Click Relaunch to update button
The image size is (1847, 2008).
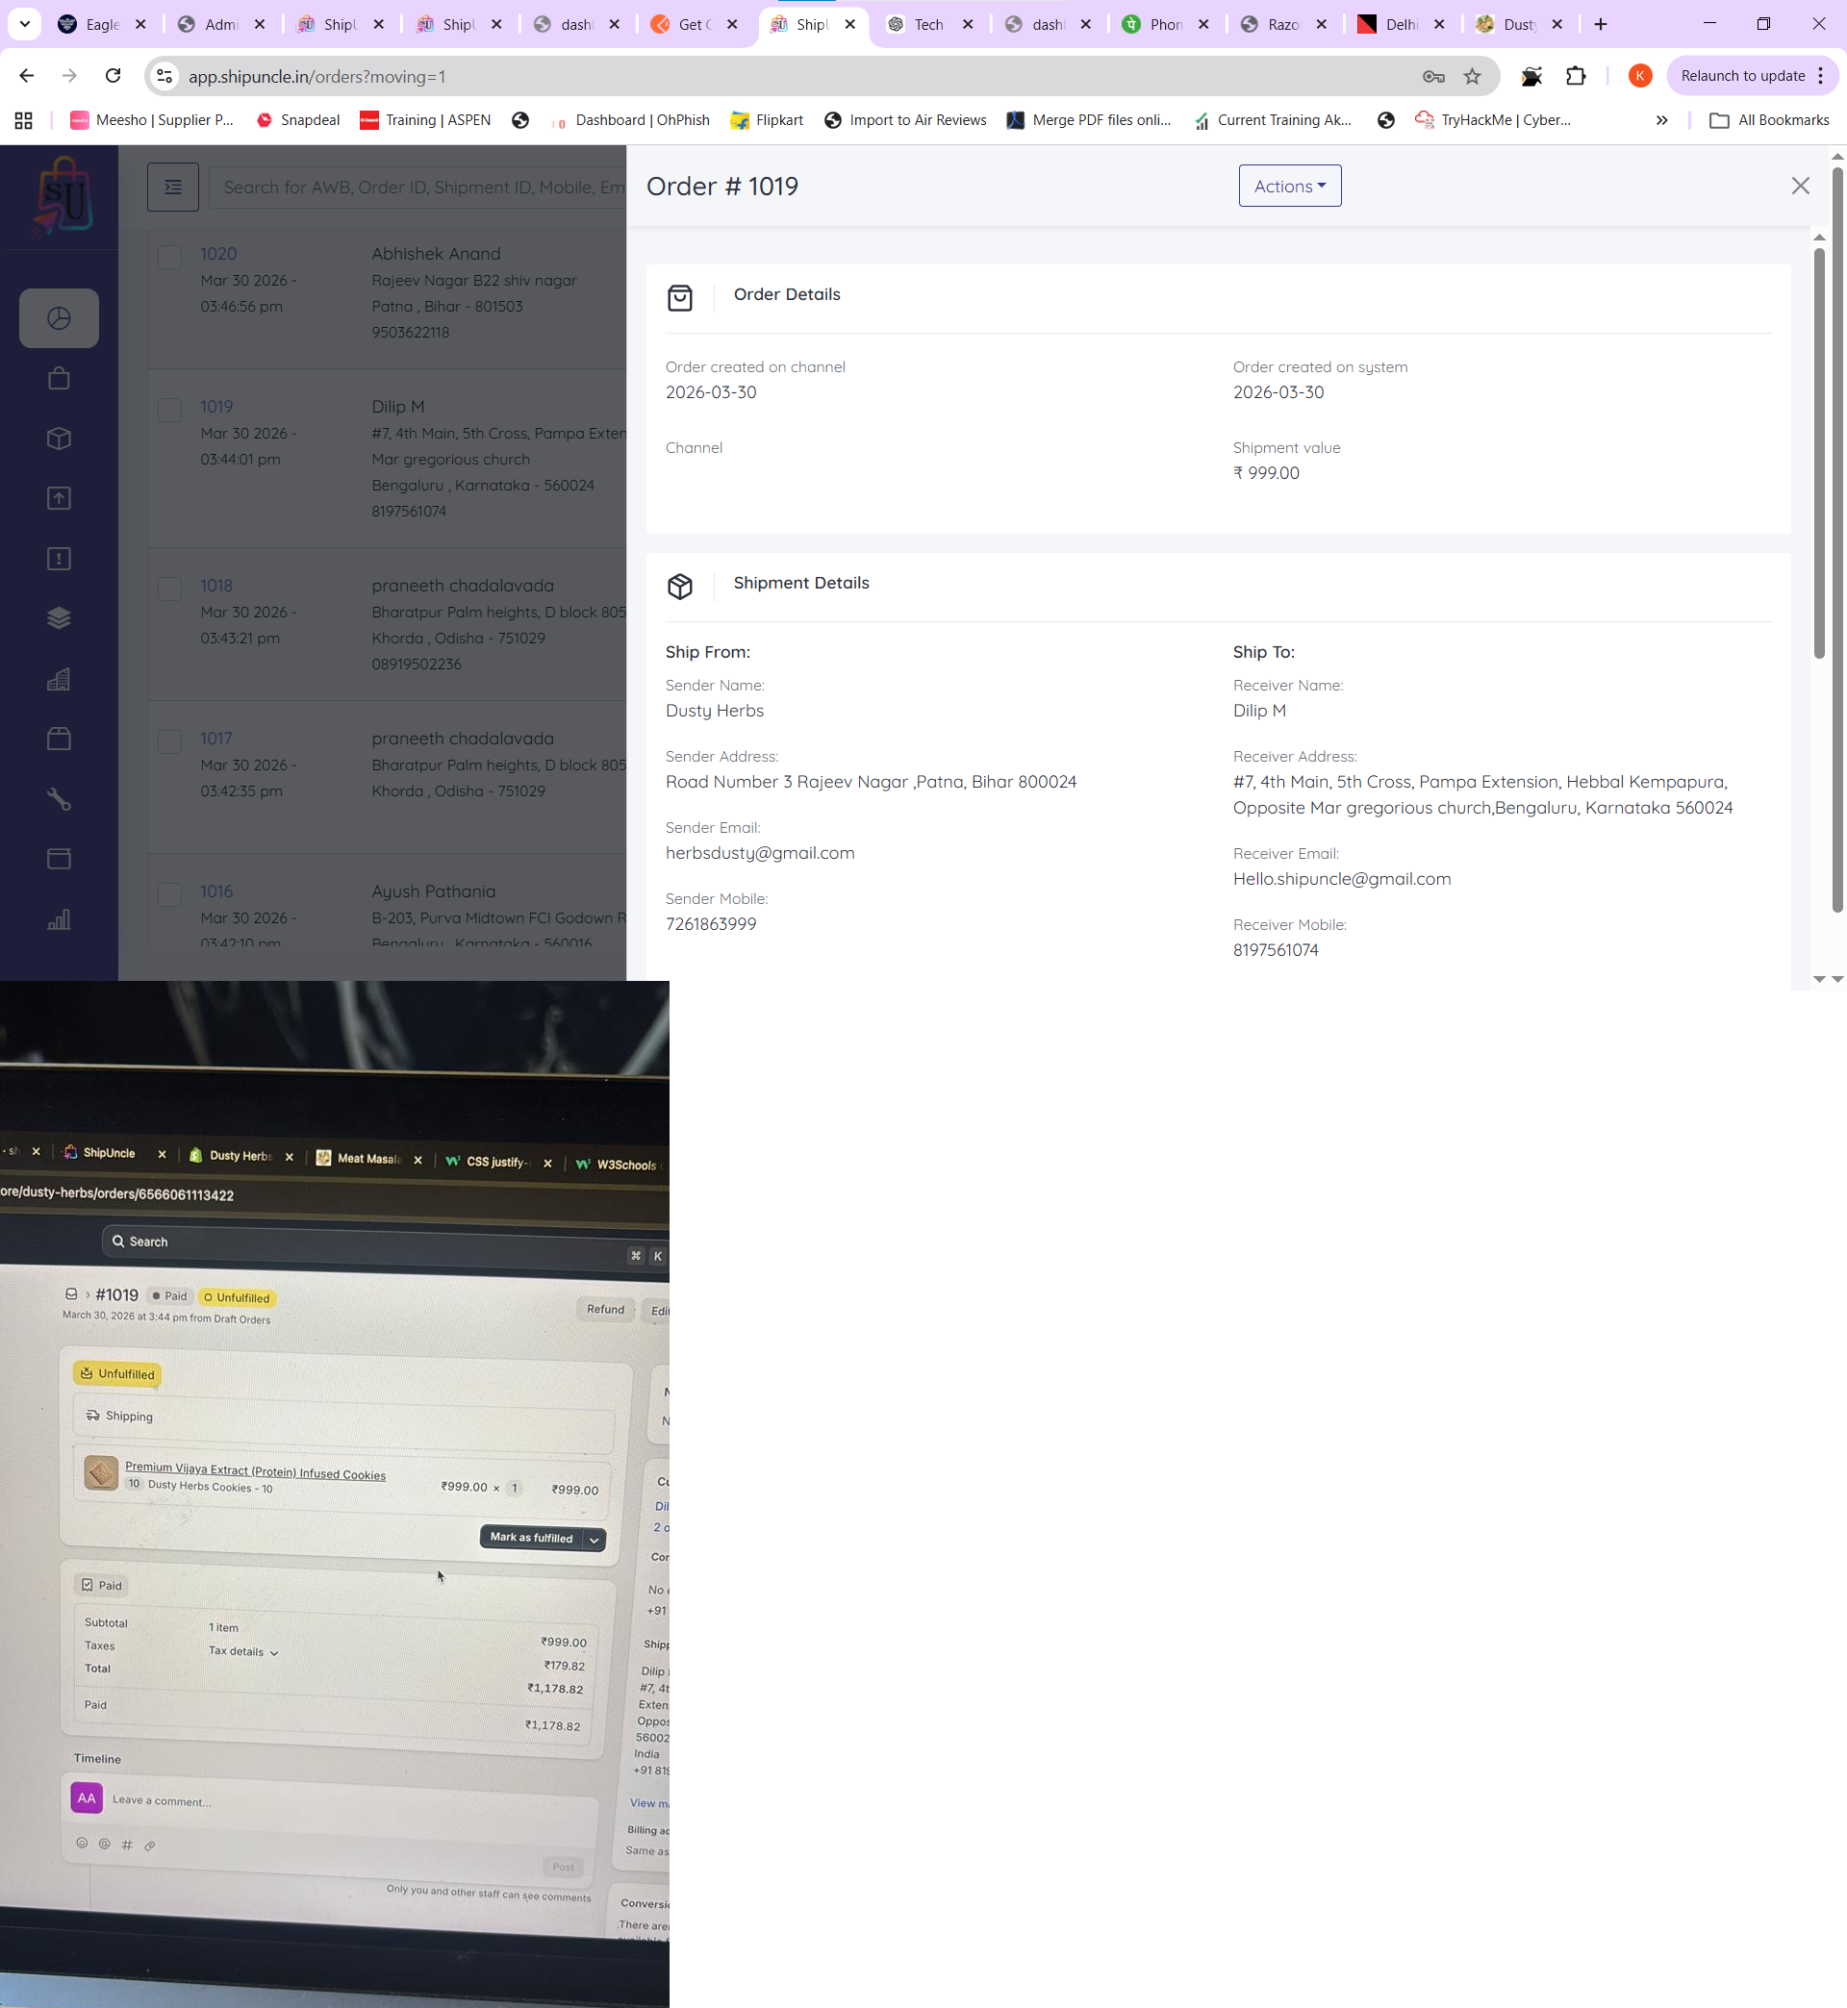click(1742, 76)
